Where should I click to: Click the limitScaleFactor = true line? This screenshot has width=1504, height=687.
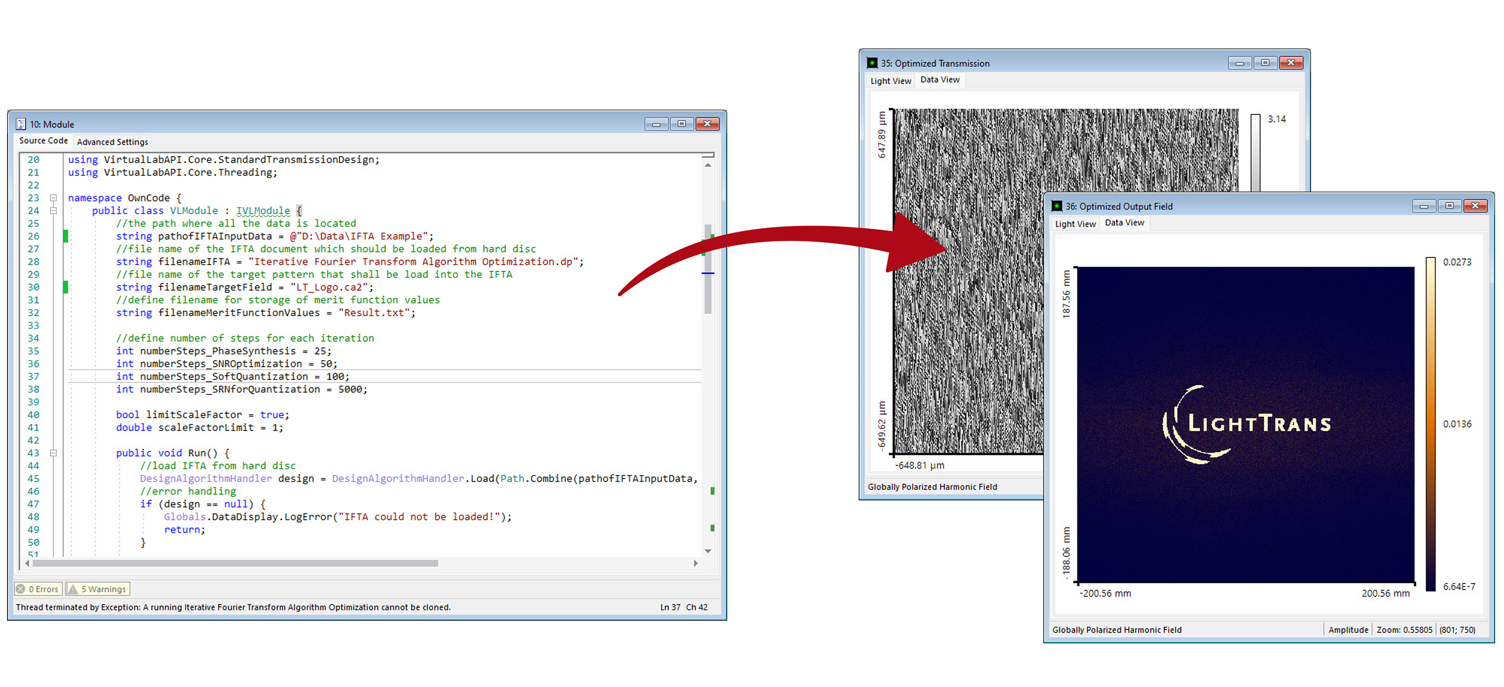pyautogui.click(x=203, y=415)
